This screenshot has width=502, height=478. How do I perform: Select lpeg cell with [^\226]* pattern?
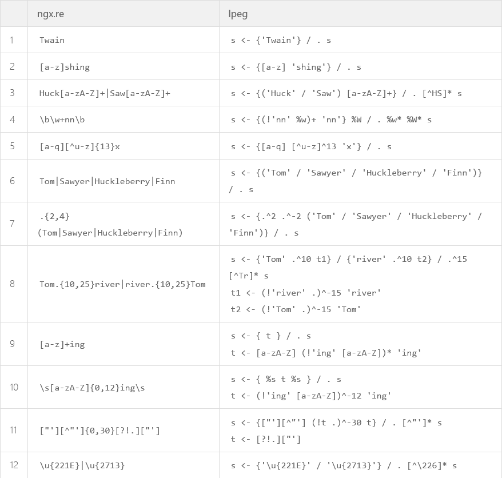(x=360, y=465)
